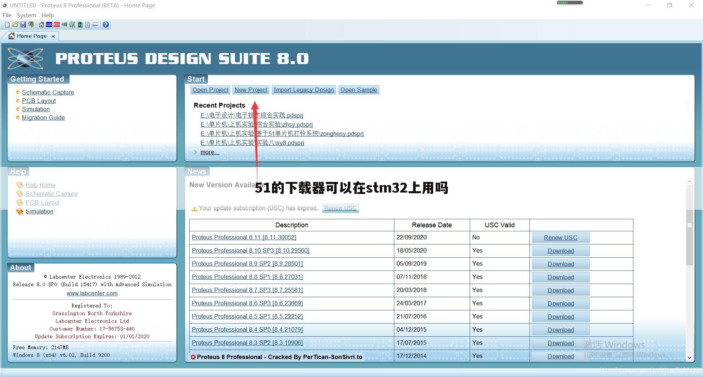Download Proteus 8.8 SP1 release
Viewport: 703px width, 377px height.
click(561, 277)
